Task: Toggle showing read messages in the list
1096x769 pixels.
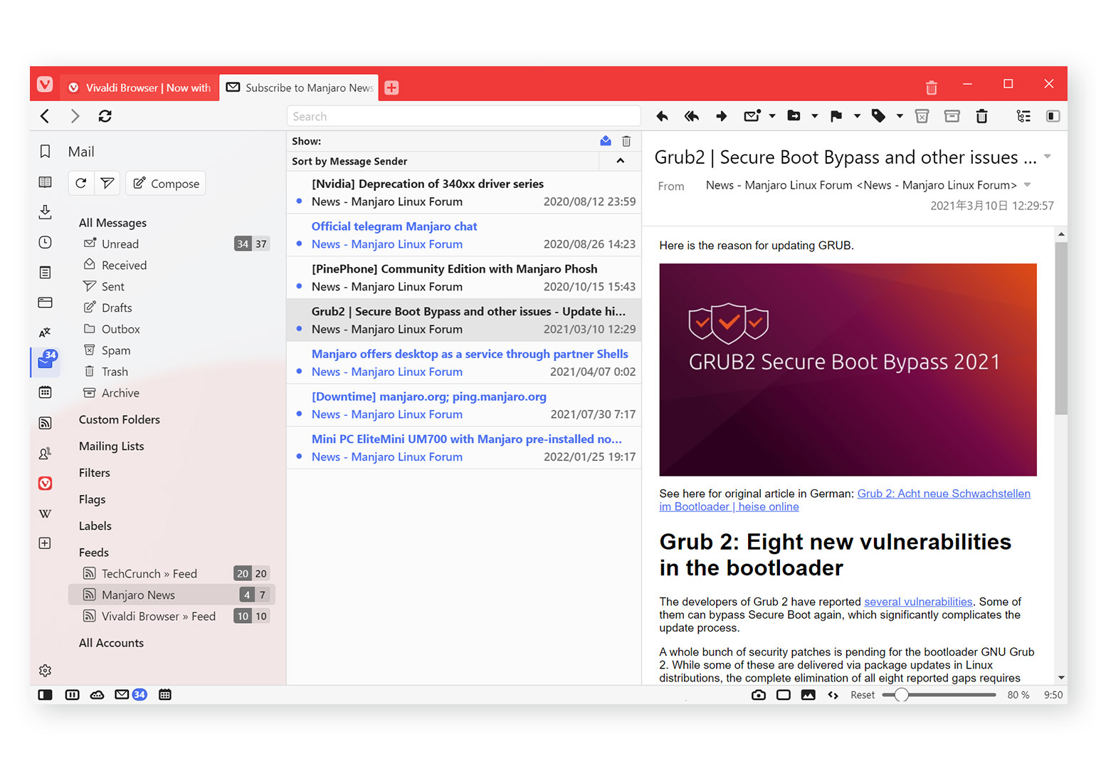Action: 606,141
